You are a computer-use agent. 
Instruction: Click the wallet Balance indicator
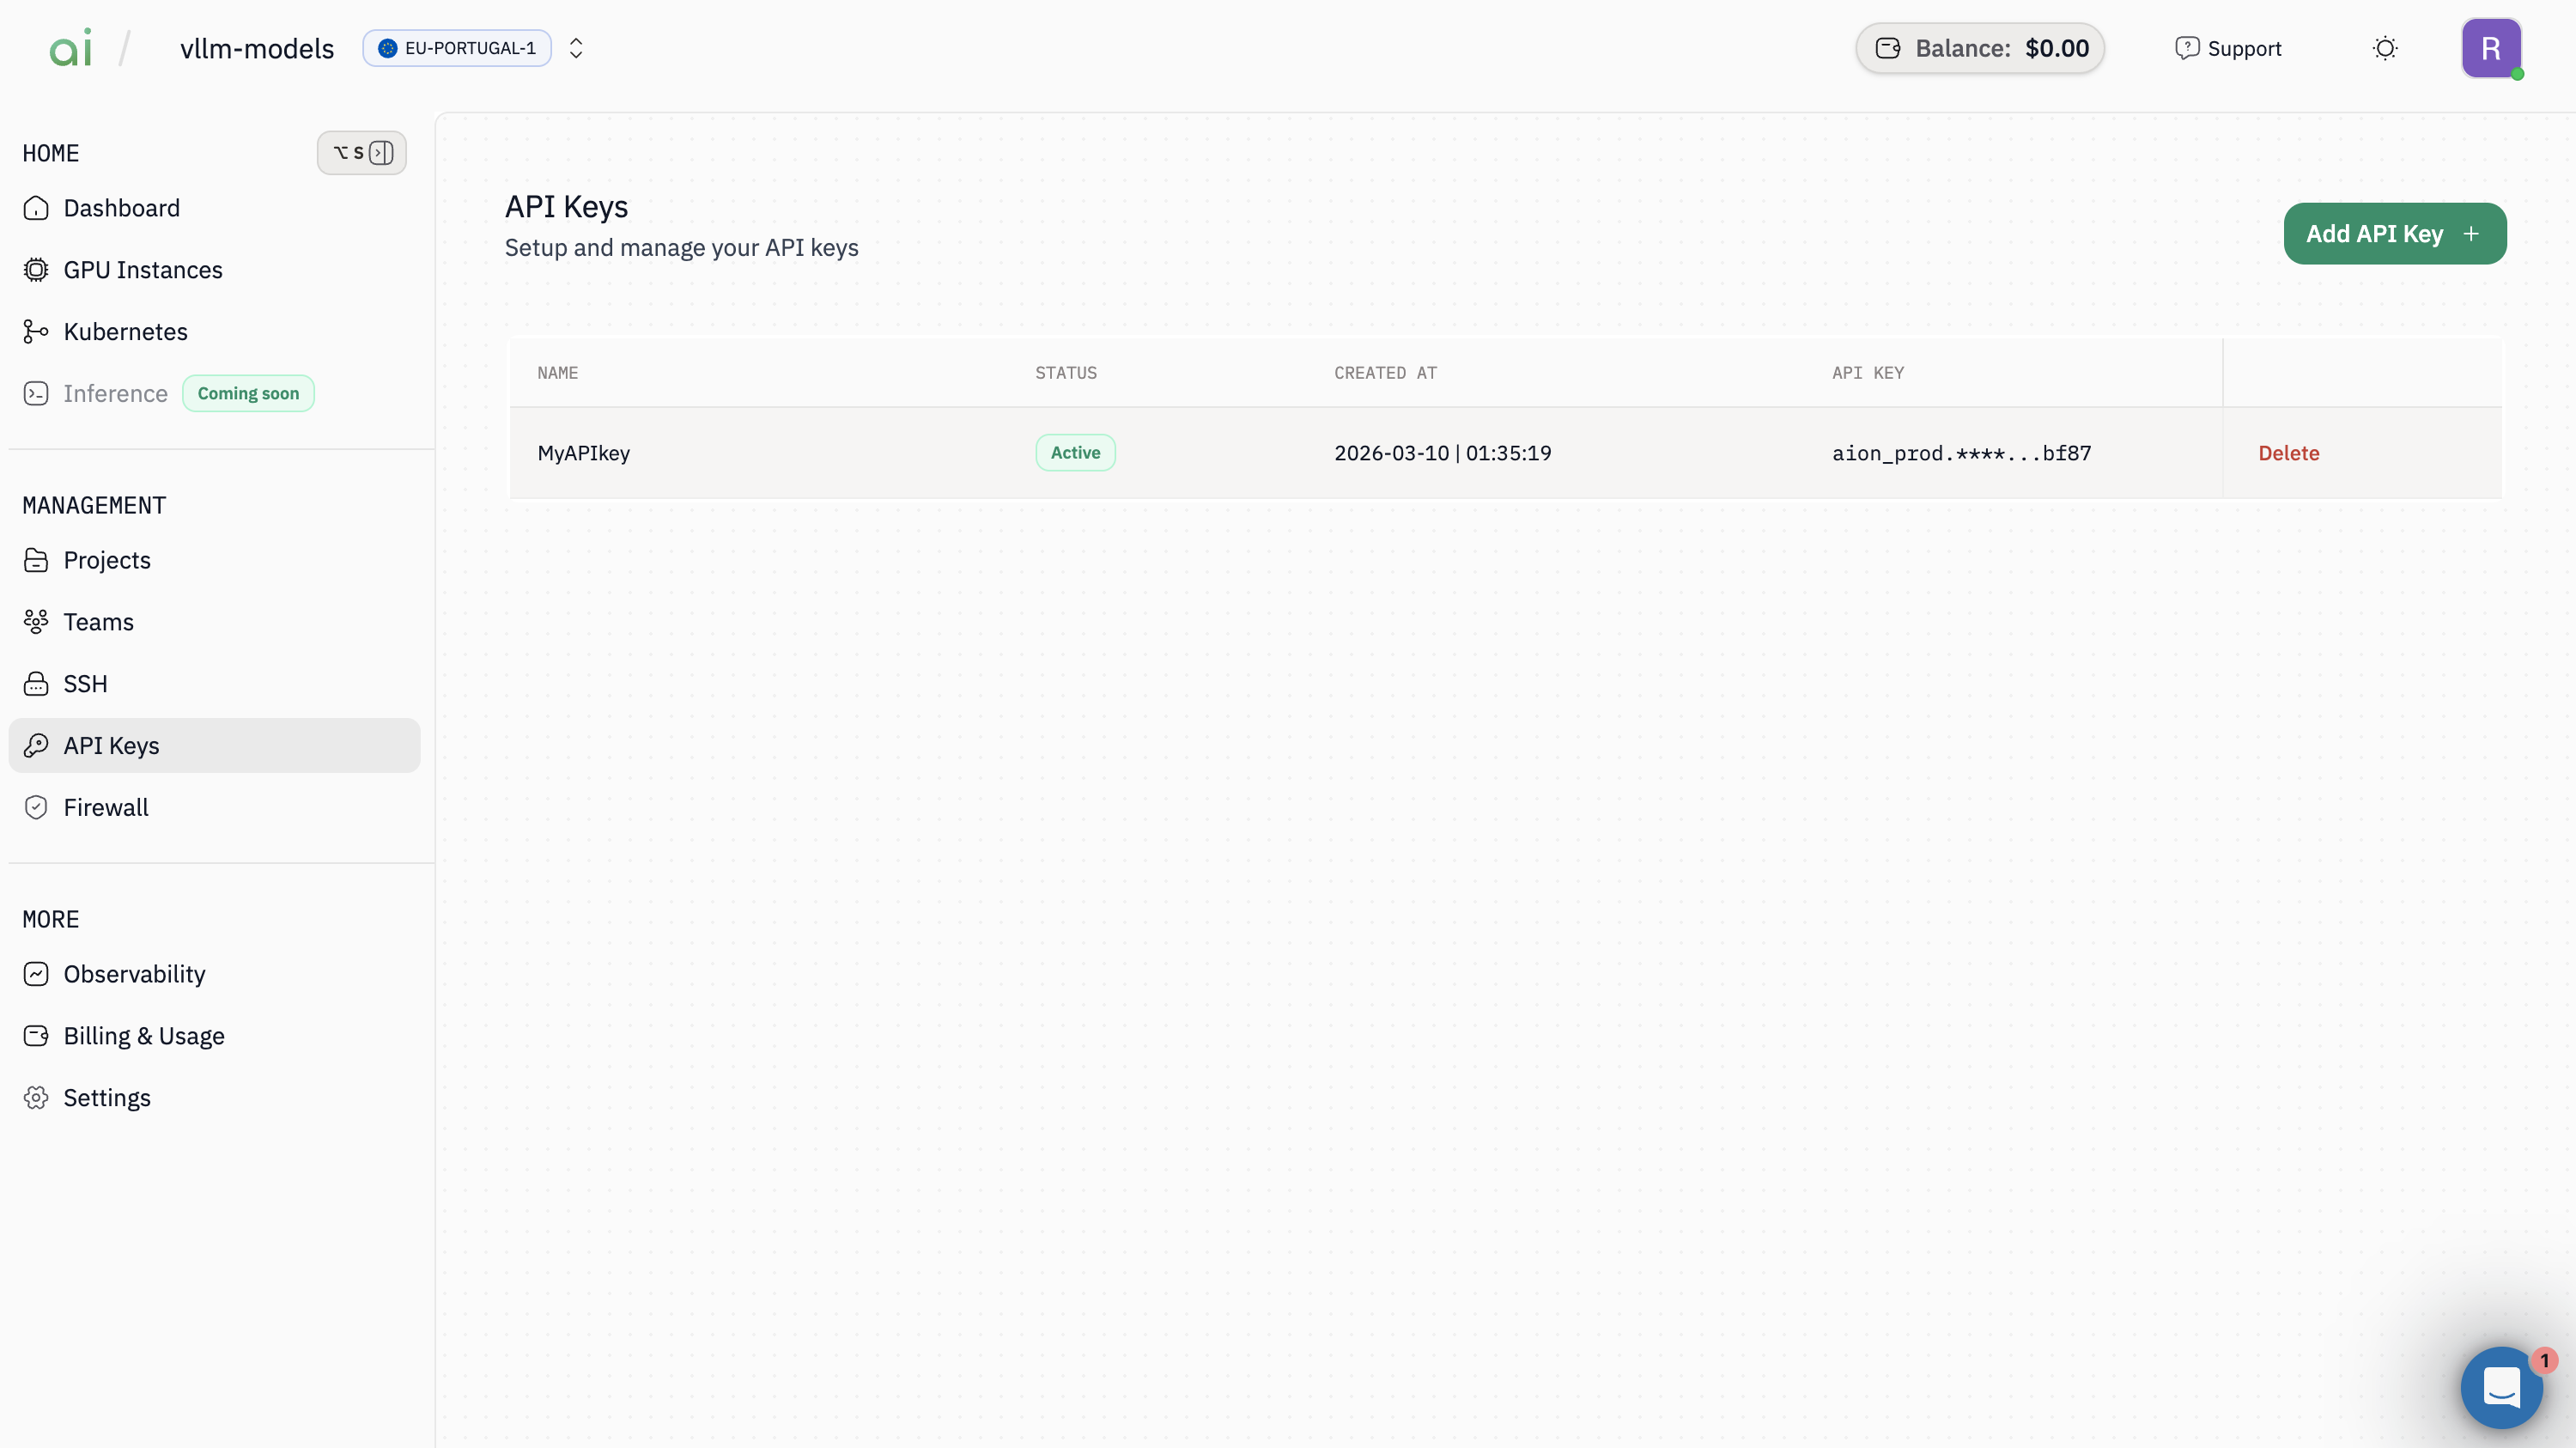(1980, 48)
